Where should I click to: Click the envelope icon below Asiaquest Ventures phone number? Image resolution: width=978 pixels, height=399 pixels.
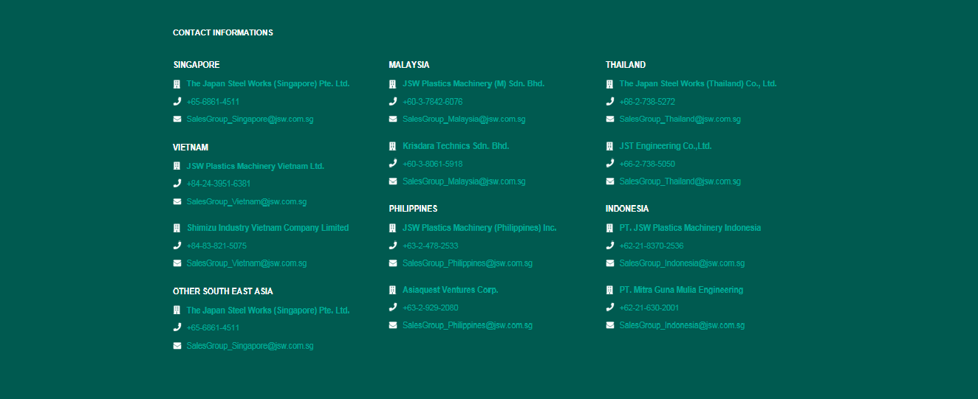(x=393, y=325)
